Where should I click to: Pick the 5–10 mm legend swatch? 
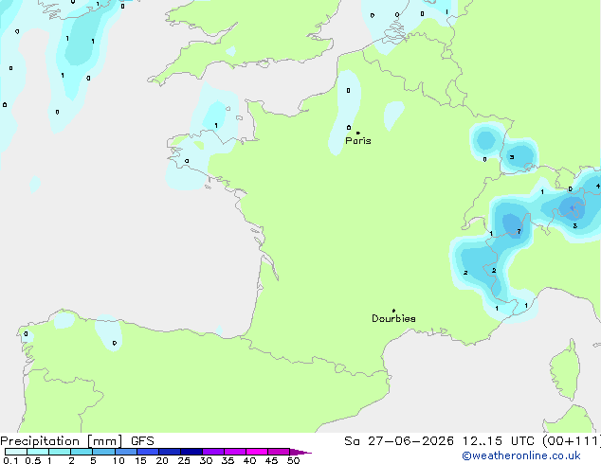(103, 452)
